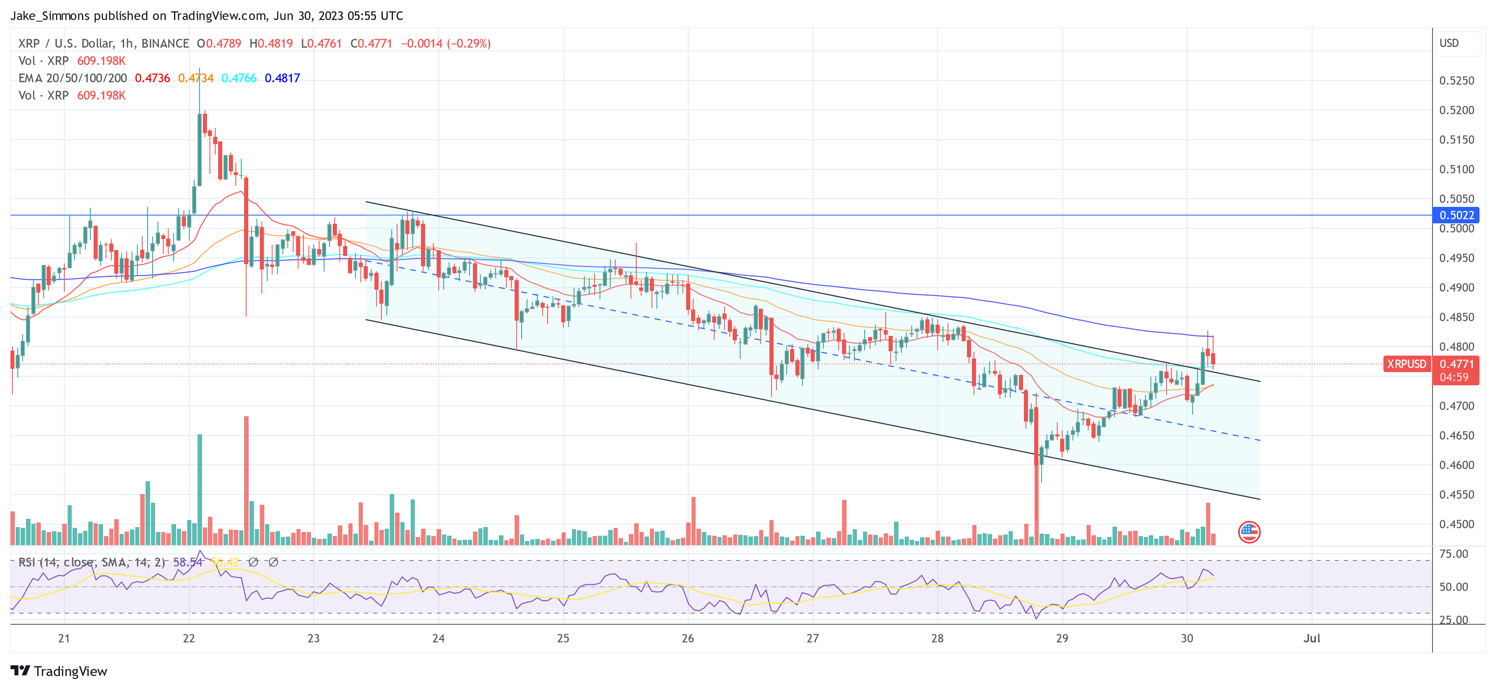The image size is (1496, 689).
Task: Click the RSI value 58.54
Action: tap(188, 562)
